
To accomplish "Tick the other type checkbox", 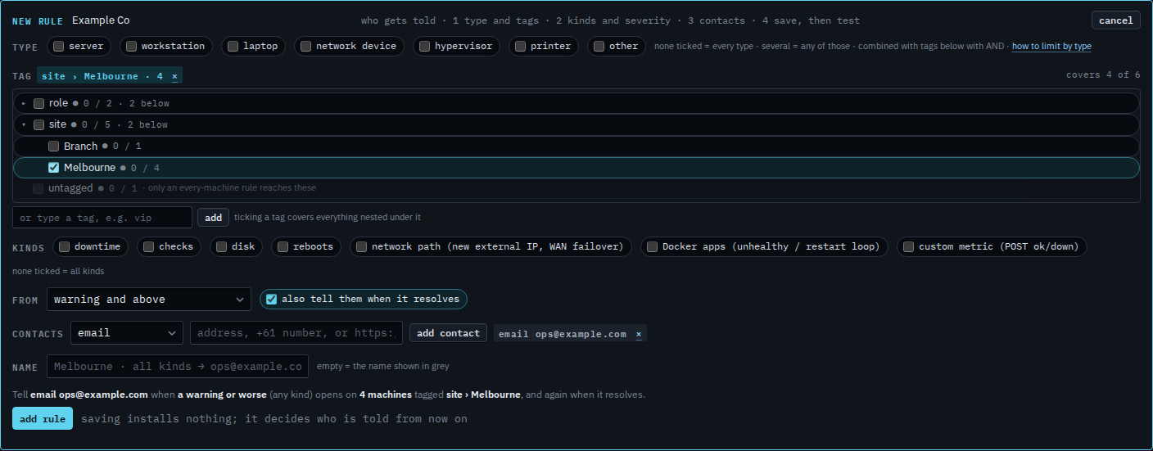I will tap(599, 46).
